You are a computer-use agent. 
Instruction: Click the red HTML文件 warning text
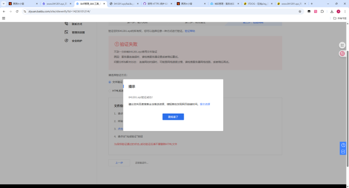(146, 144)
